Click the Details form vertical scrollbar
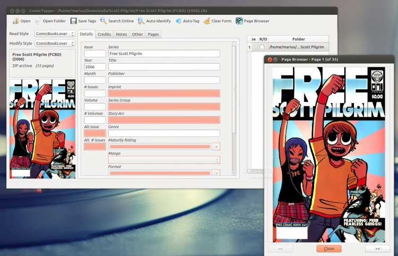This screenshot has width=398, height=256. [234, 89]
